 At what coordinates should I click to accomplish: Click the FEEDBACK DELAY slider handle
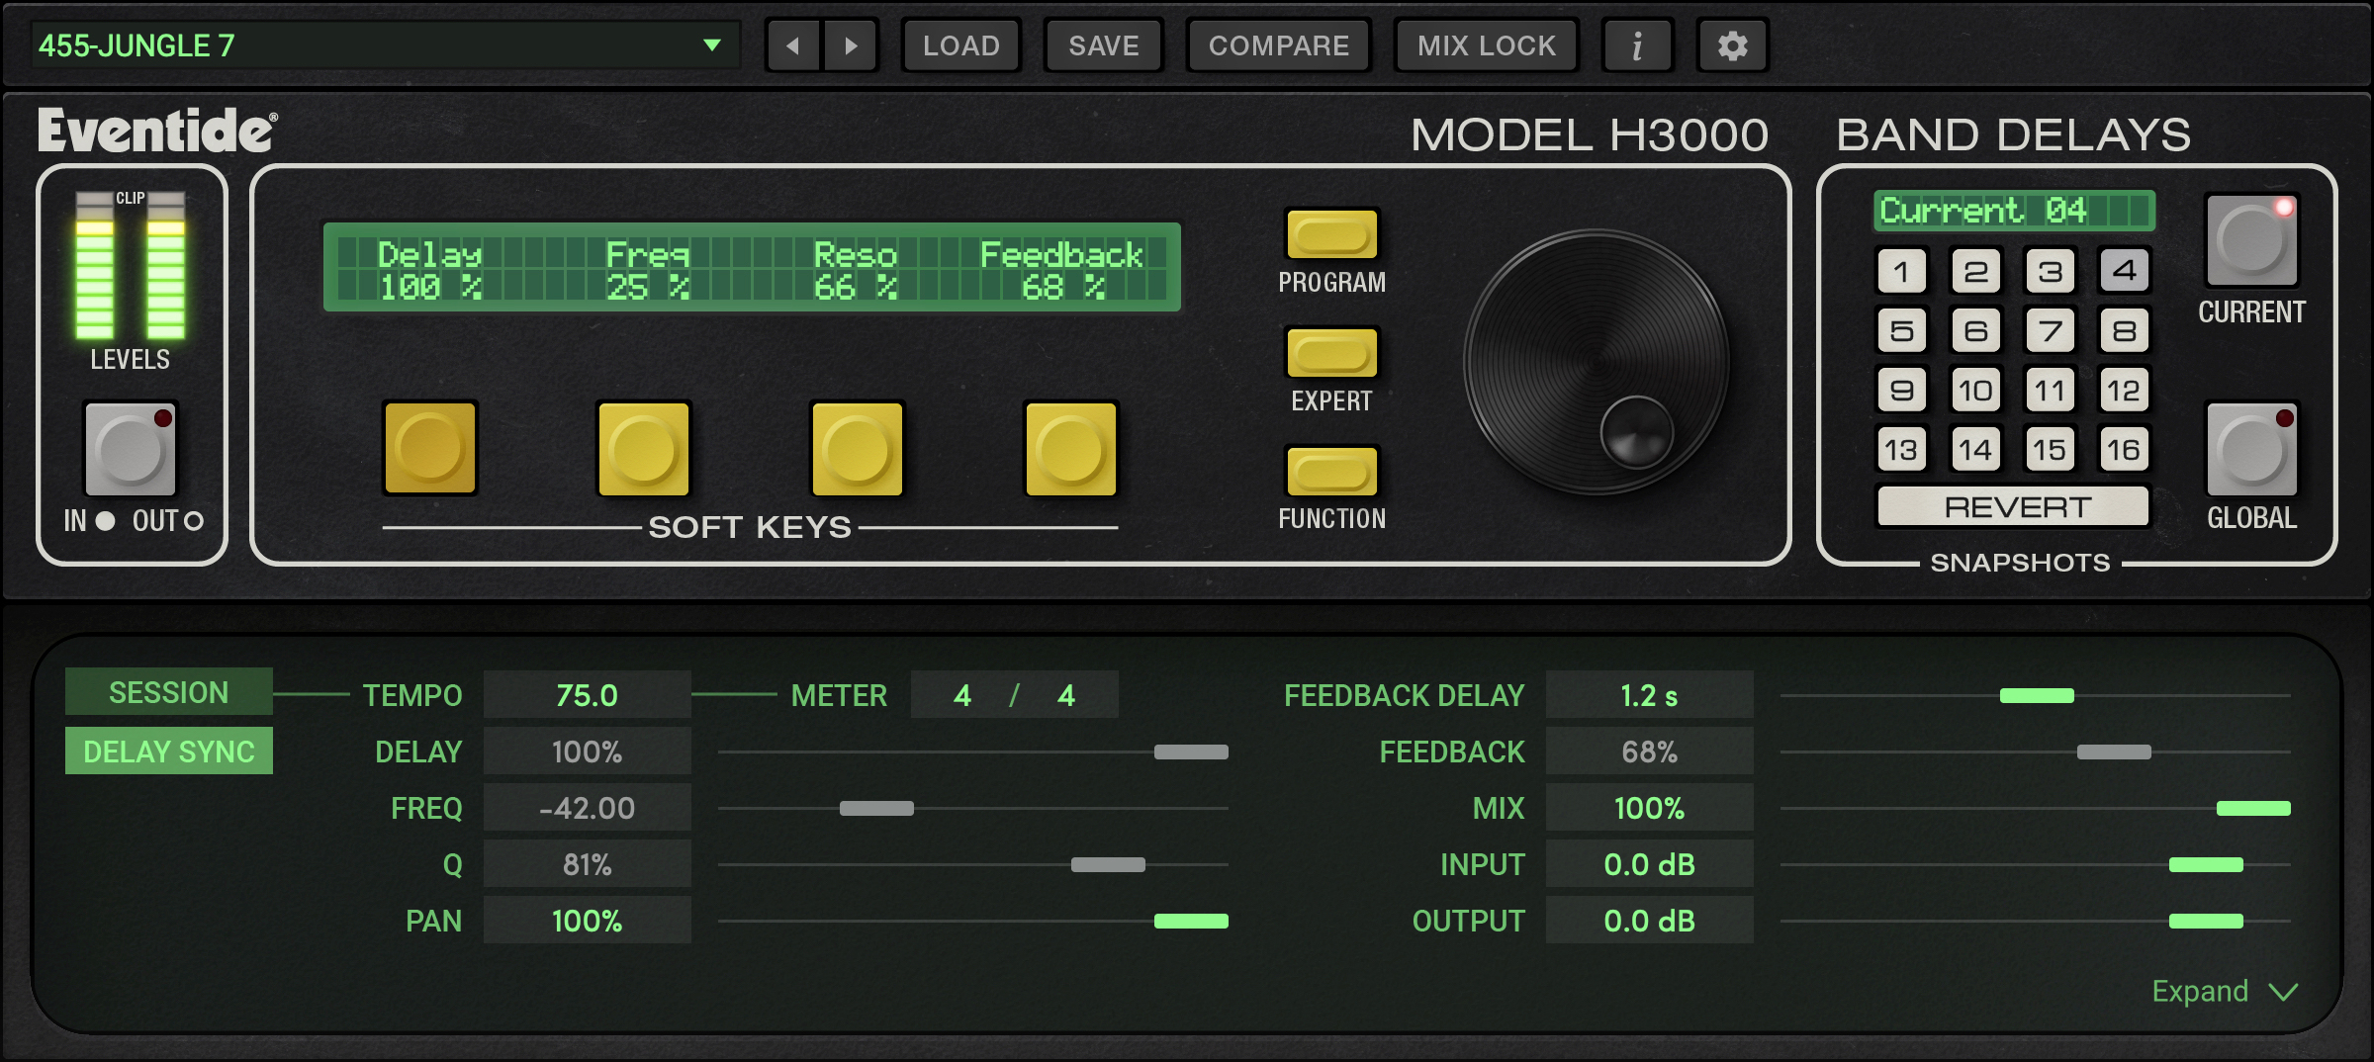coord(2037,695)
